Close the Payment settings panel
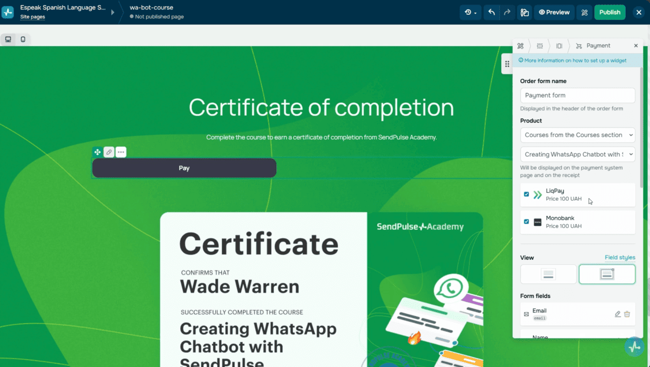Viewport: 650px width, 367px height. point(636,46)
